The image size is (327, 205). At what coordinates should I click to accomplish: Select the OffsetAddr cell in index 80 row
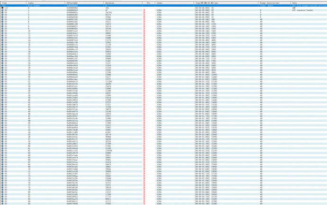tap(73, 192)
